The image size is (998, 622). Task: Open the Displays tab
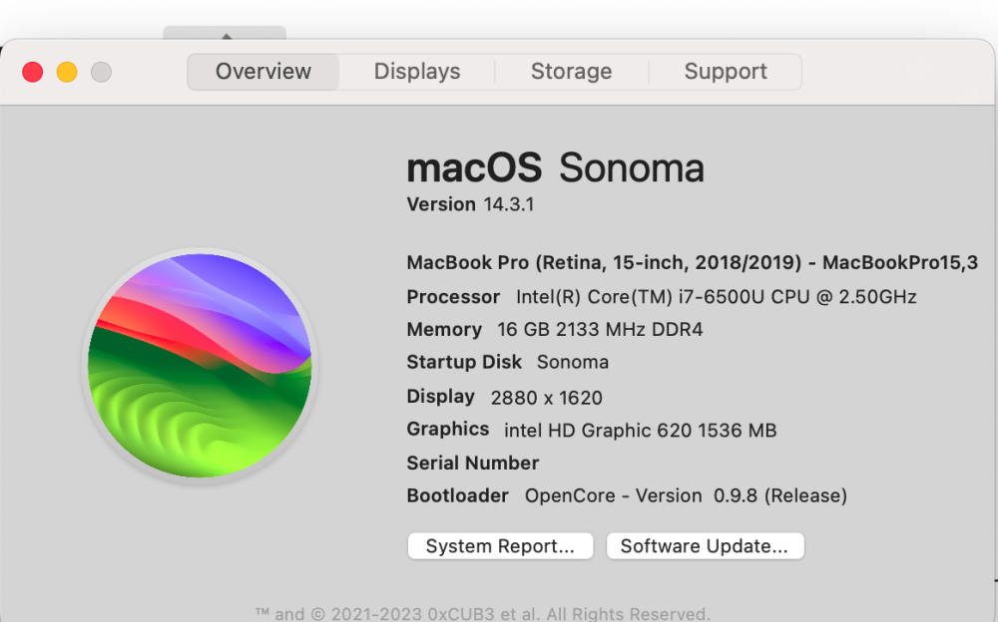[x=417, y=72]
